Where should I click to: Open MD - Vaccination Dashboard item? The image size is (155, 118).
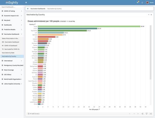tap(11, 42)
